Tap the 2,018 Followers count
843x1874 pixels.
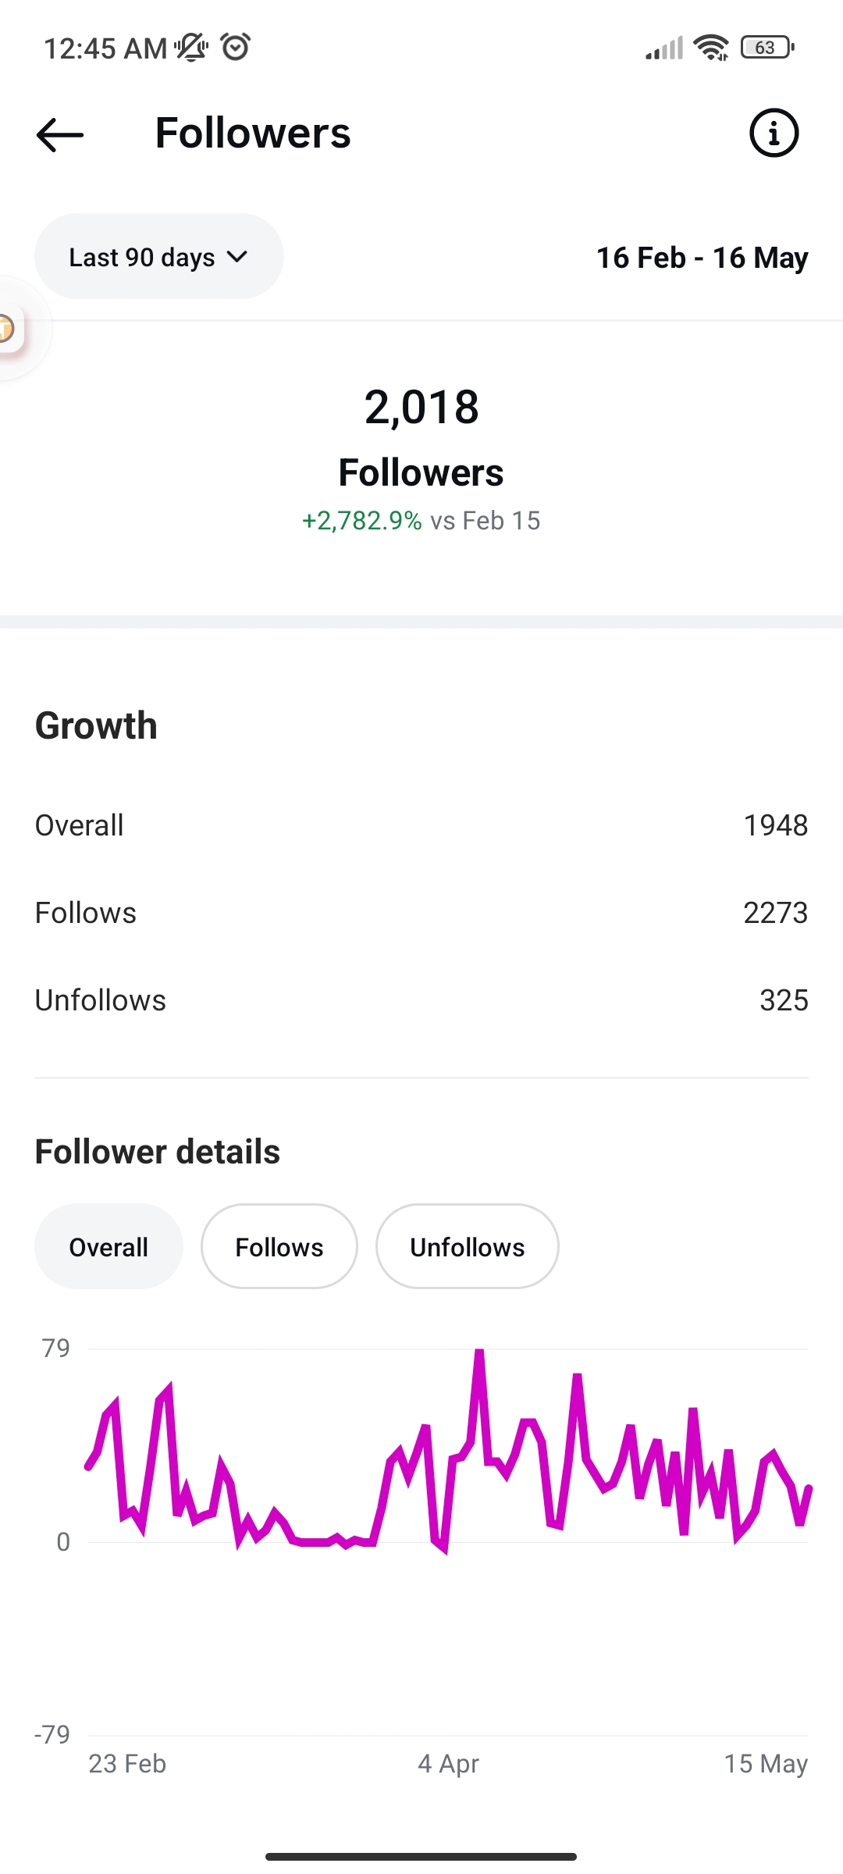point(421,407)
